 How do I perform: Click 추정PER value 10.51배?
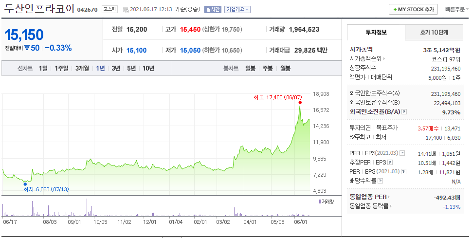coord(427,163)
